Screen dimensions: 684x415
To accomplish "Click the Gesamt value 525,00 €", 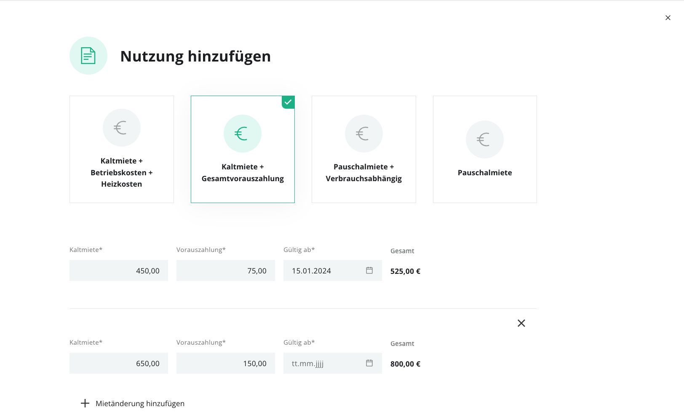I will pos(405,271).
